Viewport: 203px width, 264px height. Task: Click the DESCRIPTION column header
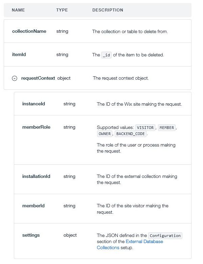(108, 10)
